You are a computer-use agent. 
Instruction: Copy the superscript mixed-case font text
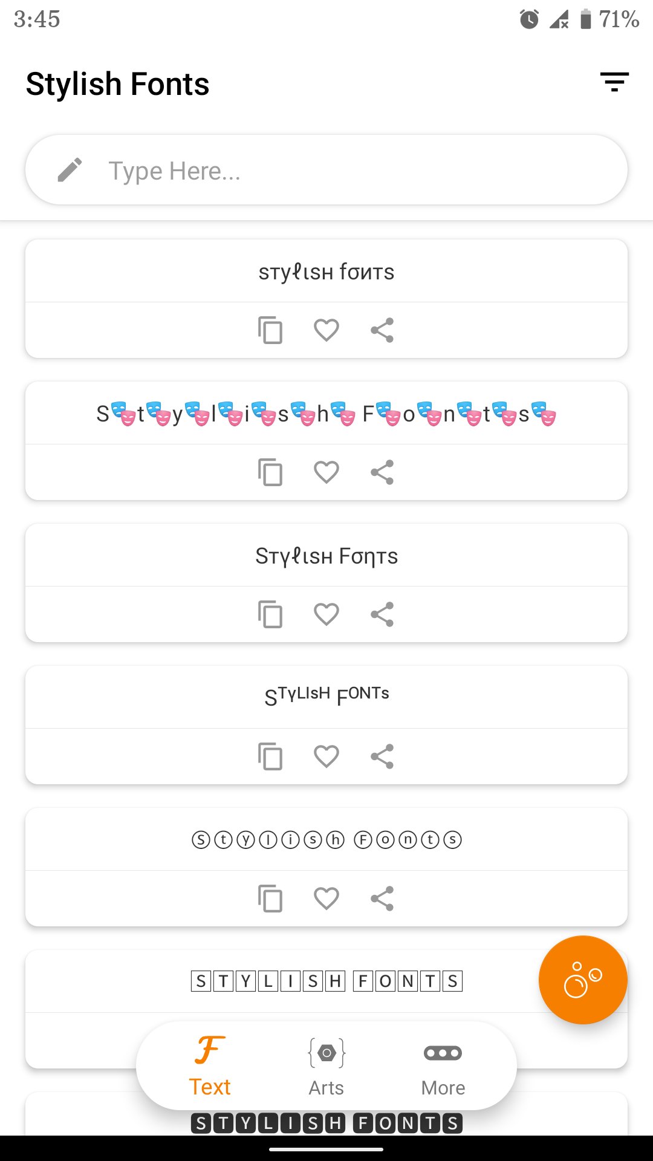(x=270, y=756)
